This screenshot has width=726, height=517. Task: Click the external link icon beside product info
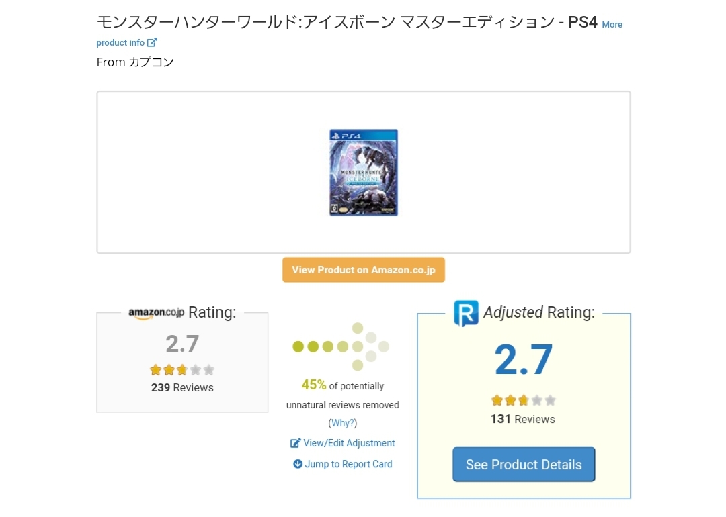[152, 42]
